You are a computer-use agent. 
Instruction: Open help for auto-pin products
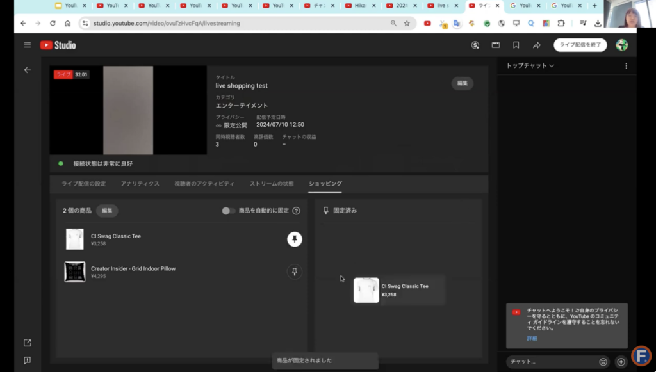click(296, 211)
